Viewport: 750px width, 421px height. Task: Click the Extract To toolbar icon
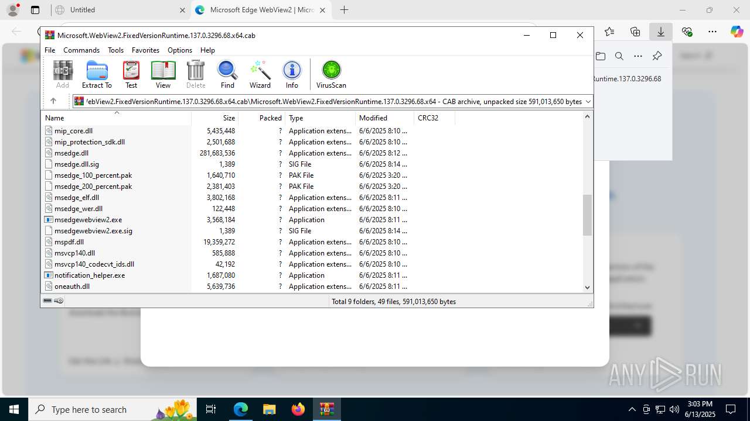pos(97,74)
